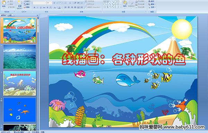Select the third slide thumbnail with sea creatures
This screenshot has height=133, width=208.
click(20, 83)
